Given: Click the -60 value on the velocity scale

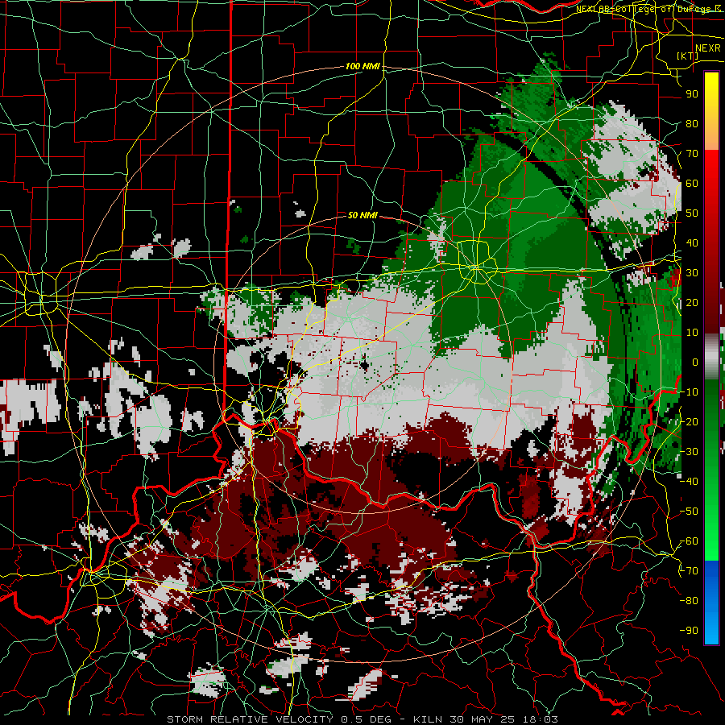Looking at the screenshot, I should pyautogui.click(x=689, y=541).
